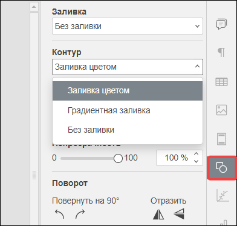Click the Контур section heading

coord(67,52)
